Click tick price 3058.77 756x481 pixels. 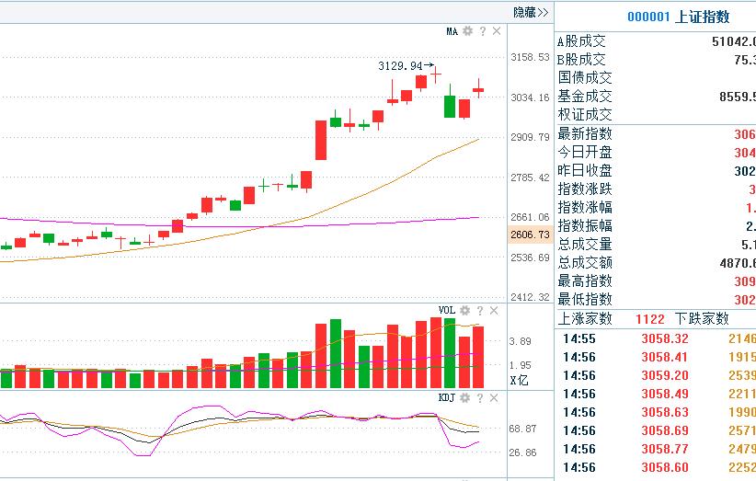[665, 449]
